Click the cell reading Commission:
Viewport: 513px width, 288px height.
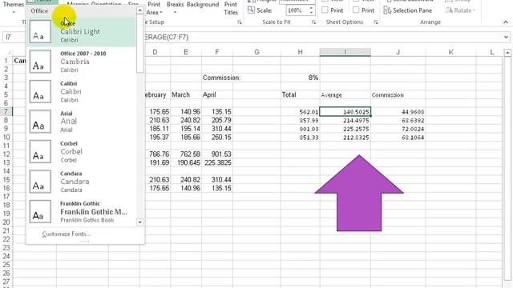(x=217, y=78)
